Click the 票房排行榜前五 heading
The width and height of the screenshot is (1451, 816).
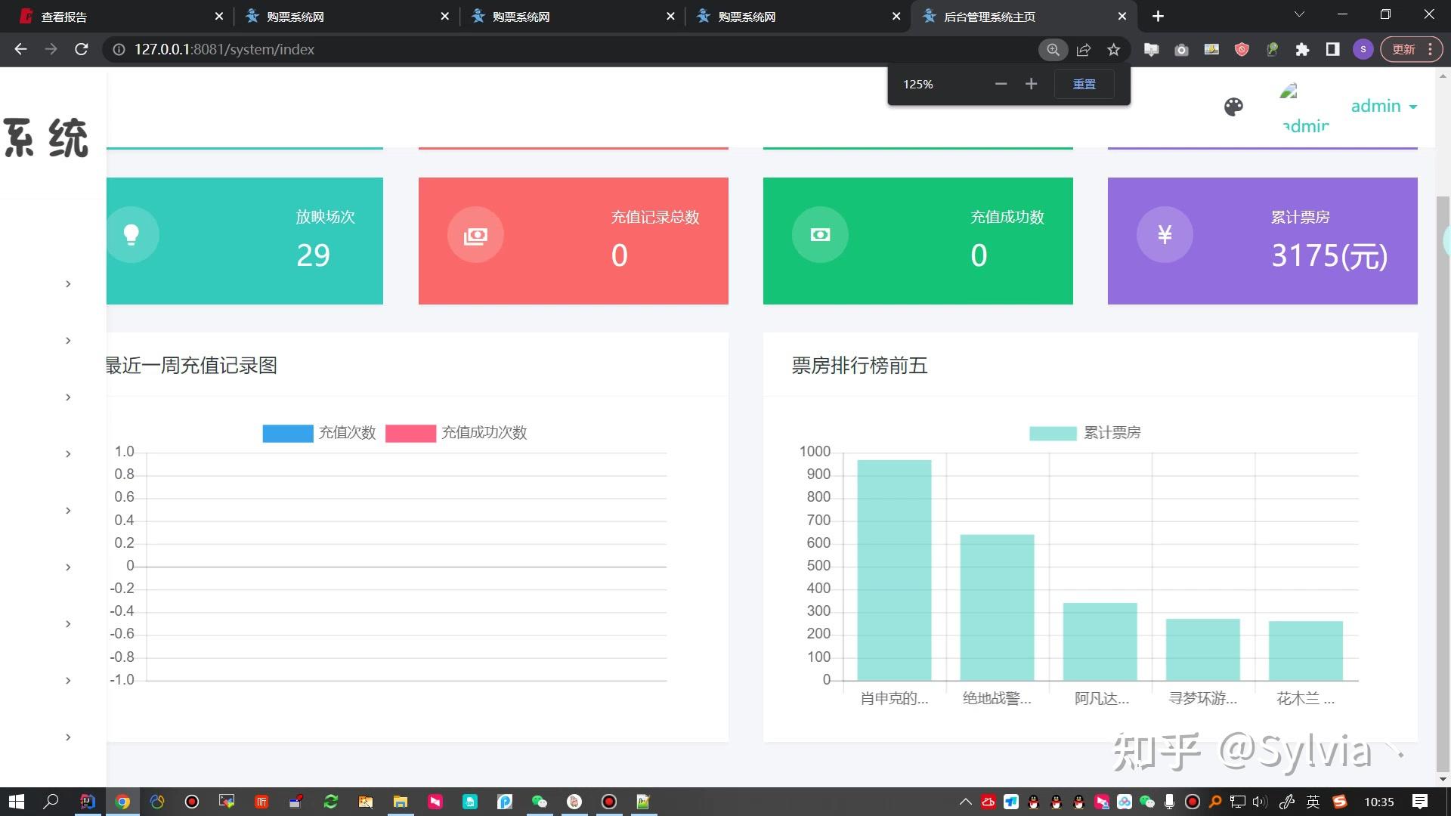tap(859, 366)
